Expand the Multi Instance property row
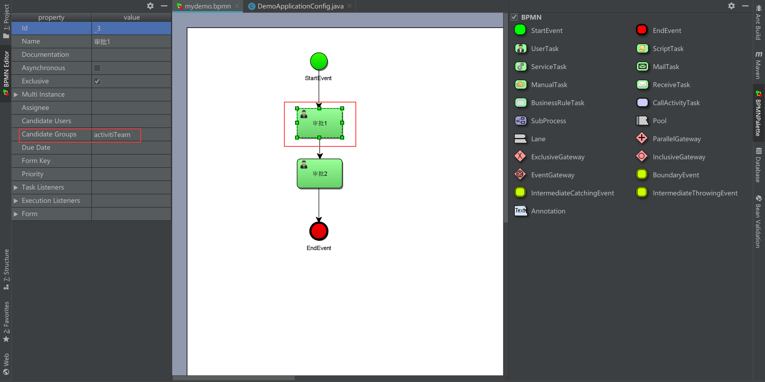This screenshot has width=765, height=382. tap(16, 95)
